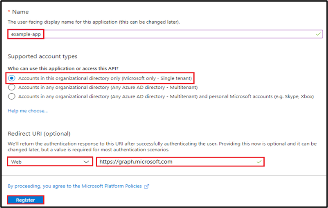
Task: Choose Any Azure AD directory Multitenant only option
Action: pyautogui.click(x=12, y=87)
